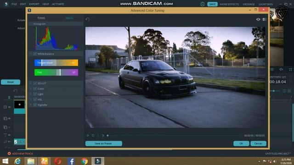This screenshot has height=165, width=294.
Task: Open the EXPORT menu
Action: coord(34,4)
